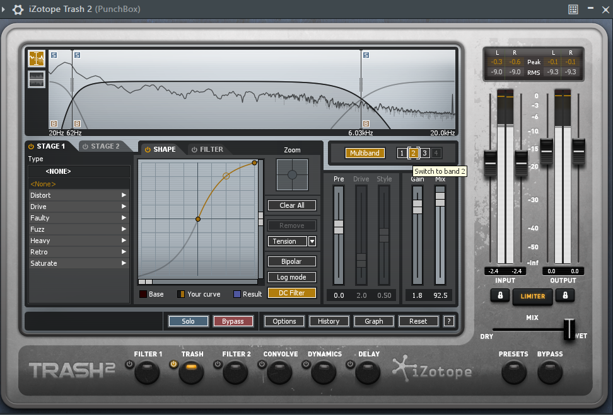Switch to band 1
Viewport: 613px width, 415px height.
[x=402, y=153]
